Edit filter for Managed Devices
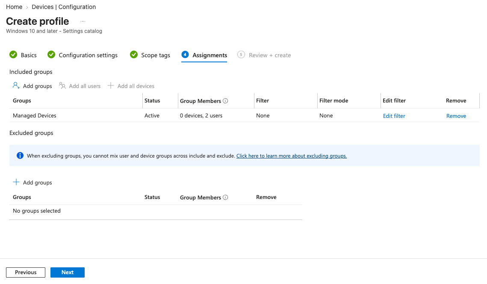 (394, 116)
